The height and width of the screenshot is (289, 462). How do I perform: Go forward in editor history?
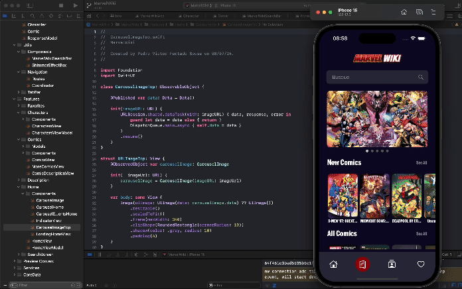(x=104, y=16)
